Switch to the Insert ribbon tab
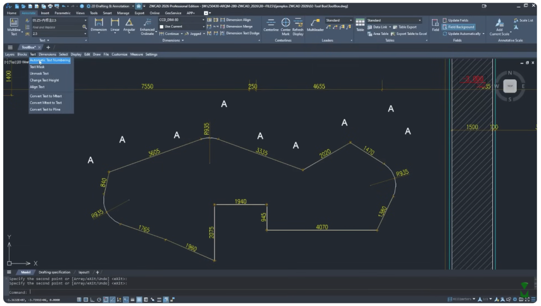541x306 pixels. coord(45,13)
